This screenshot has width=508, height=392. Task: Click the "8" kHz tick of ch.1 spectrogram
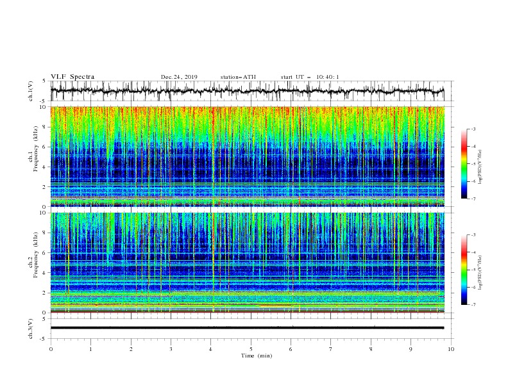[x=44, y=127]
